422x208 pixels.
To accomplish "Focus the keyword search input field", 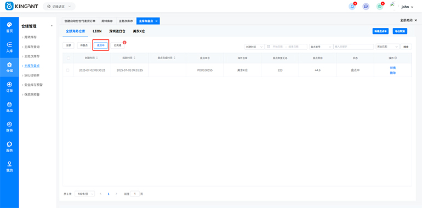I will [x=353, y=47].
